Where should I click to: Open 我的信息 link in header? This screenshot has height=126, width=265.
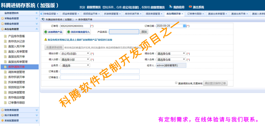[x=179, y=7]
